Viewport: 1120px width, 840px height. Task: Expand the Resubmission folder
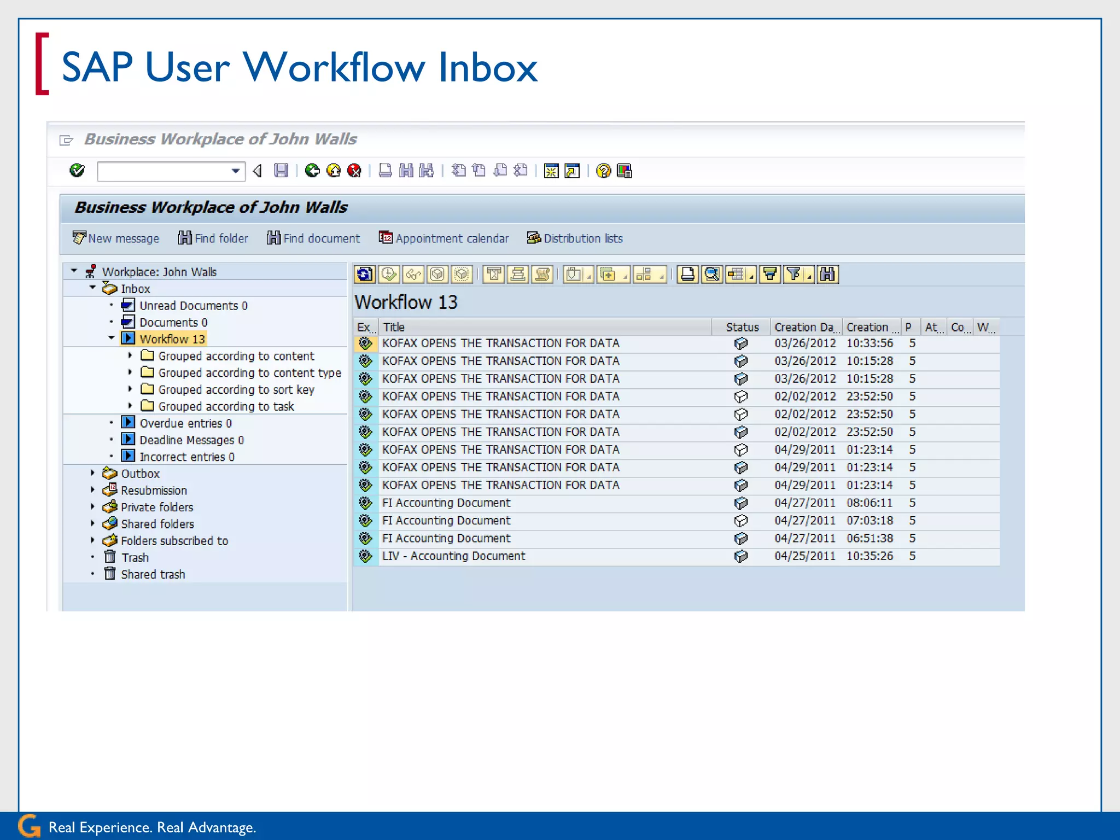(92, 490)
